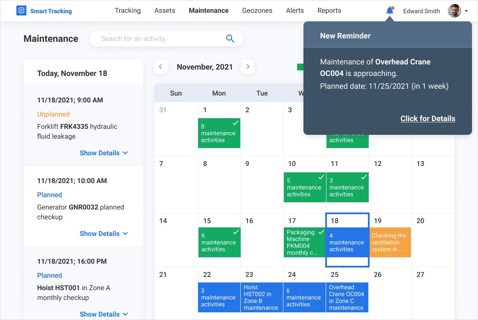478x320 pixels.
Task: Select the orange ventilation system event
Action: pyautogui.click(x=390, y=242)
